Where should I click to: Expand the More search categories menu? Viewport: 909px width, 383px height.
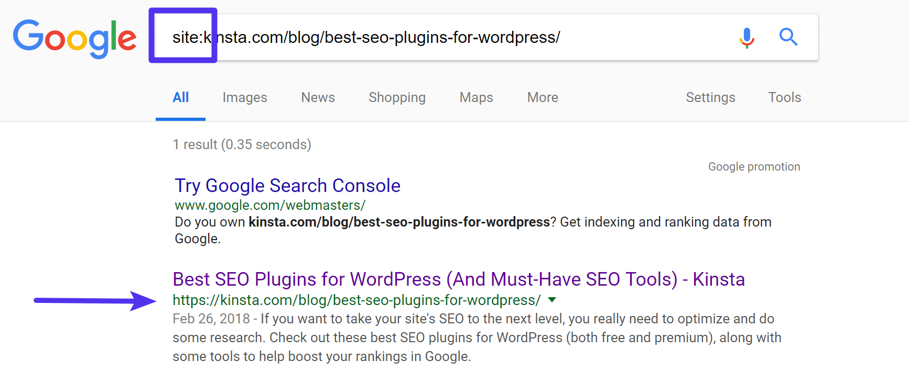coord(542,97)
